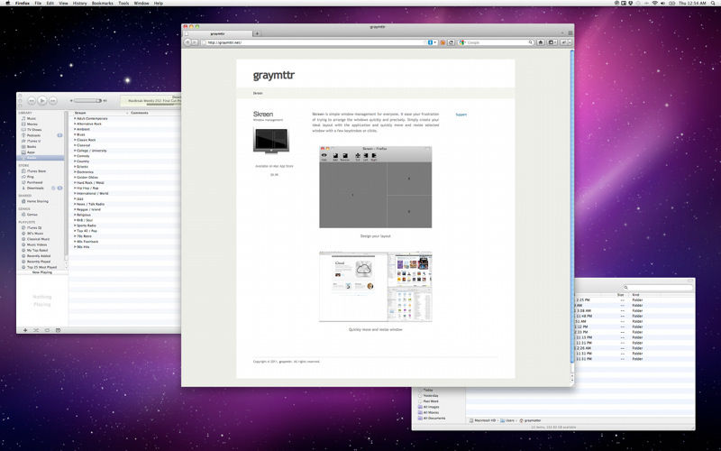The height and width of the screenshot is (451, 721).
Task: Open the Help menu in menu bar
Action: pyautogui.click(x=159, y=4)
